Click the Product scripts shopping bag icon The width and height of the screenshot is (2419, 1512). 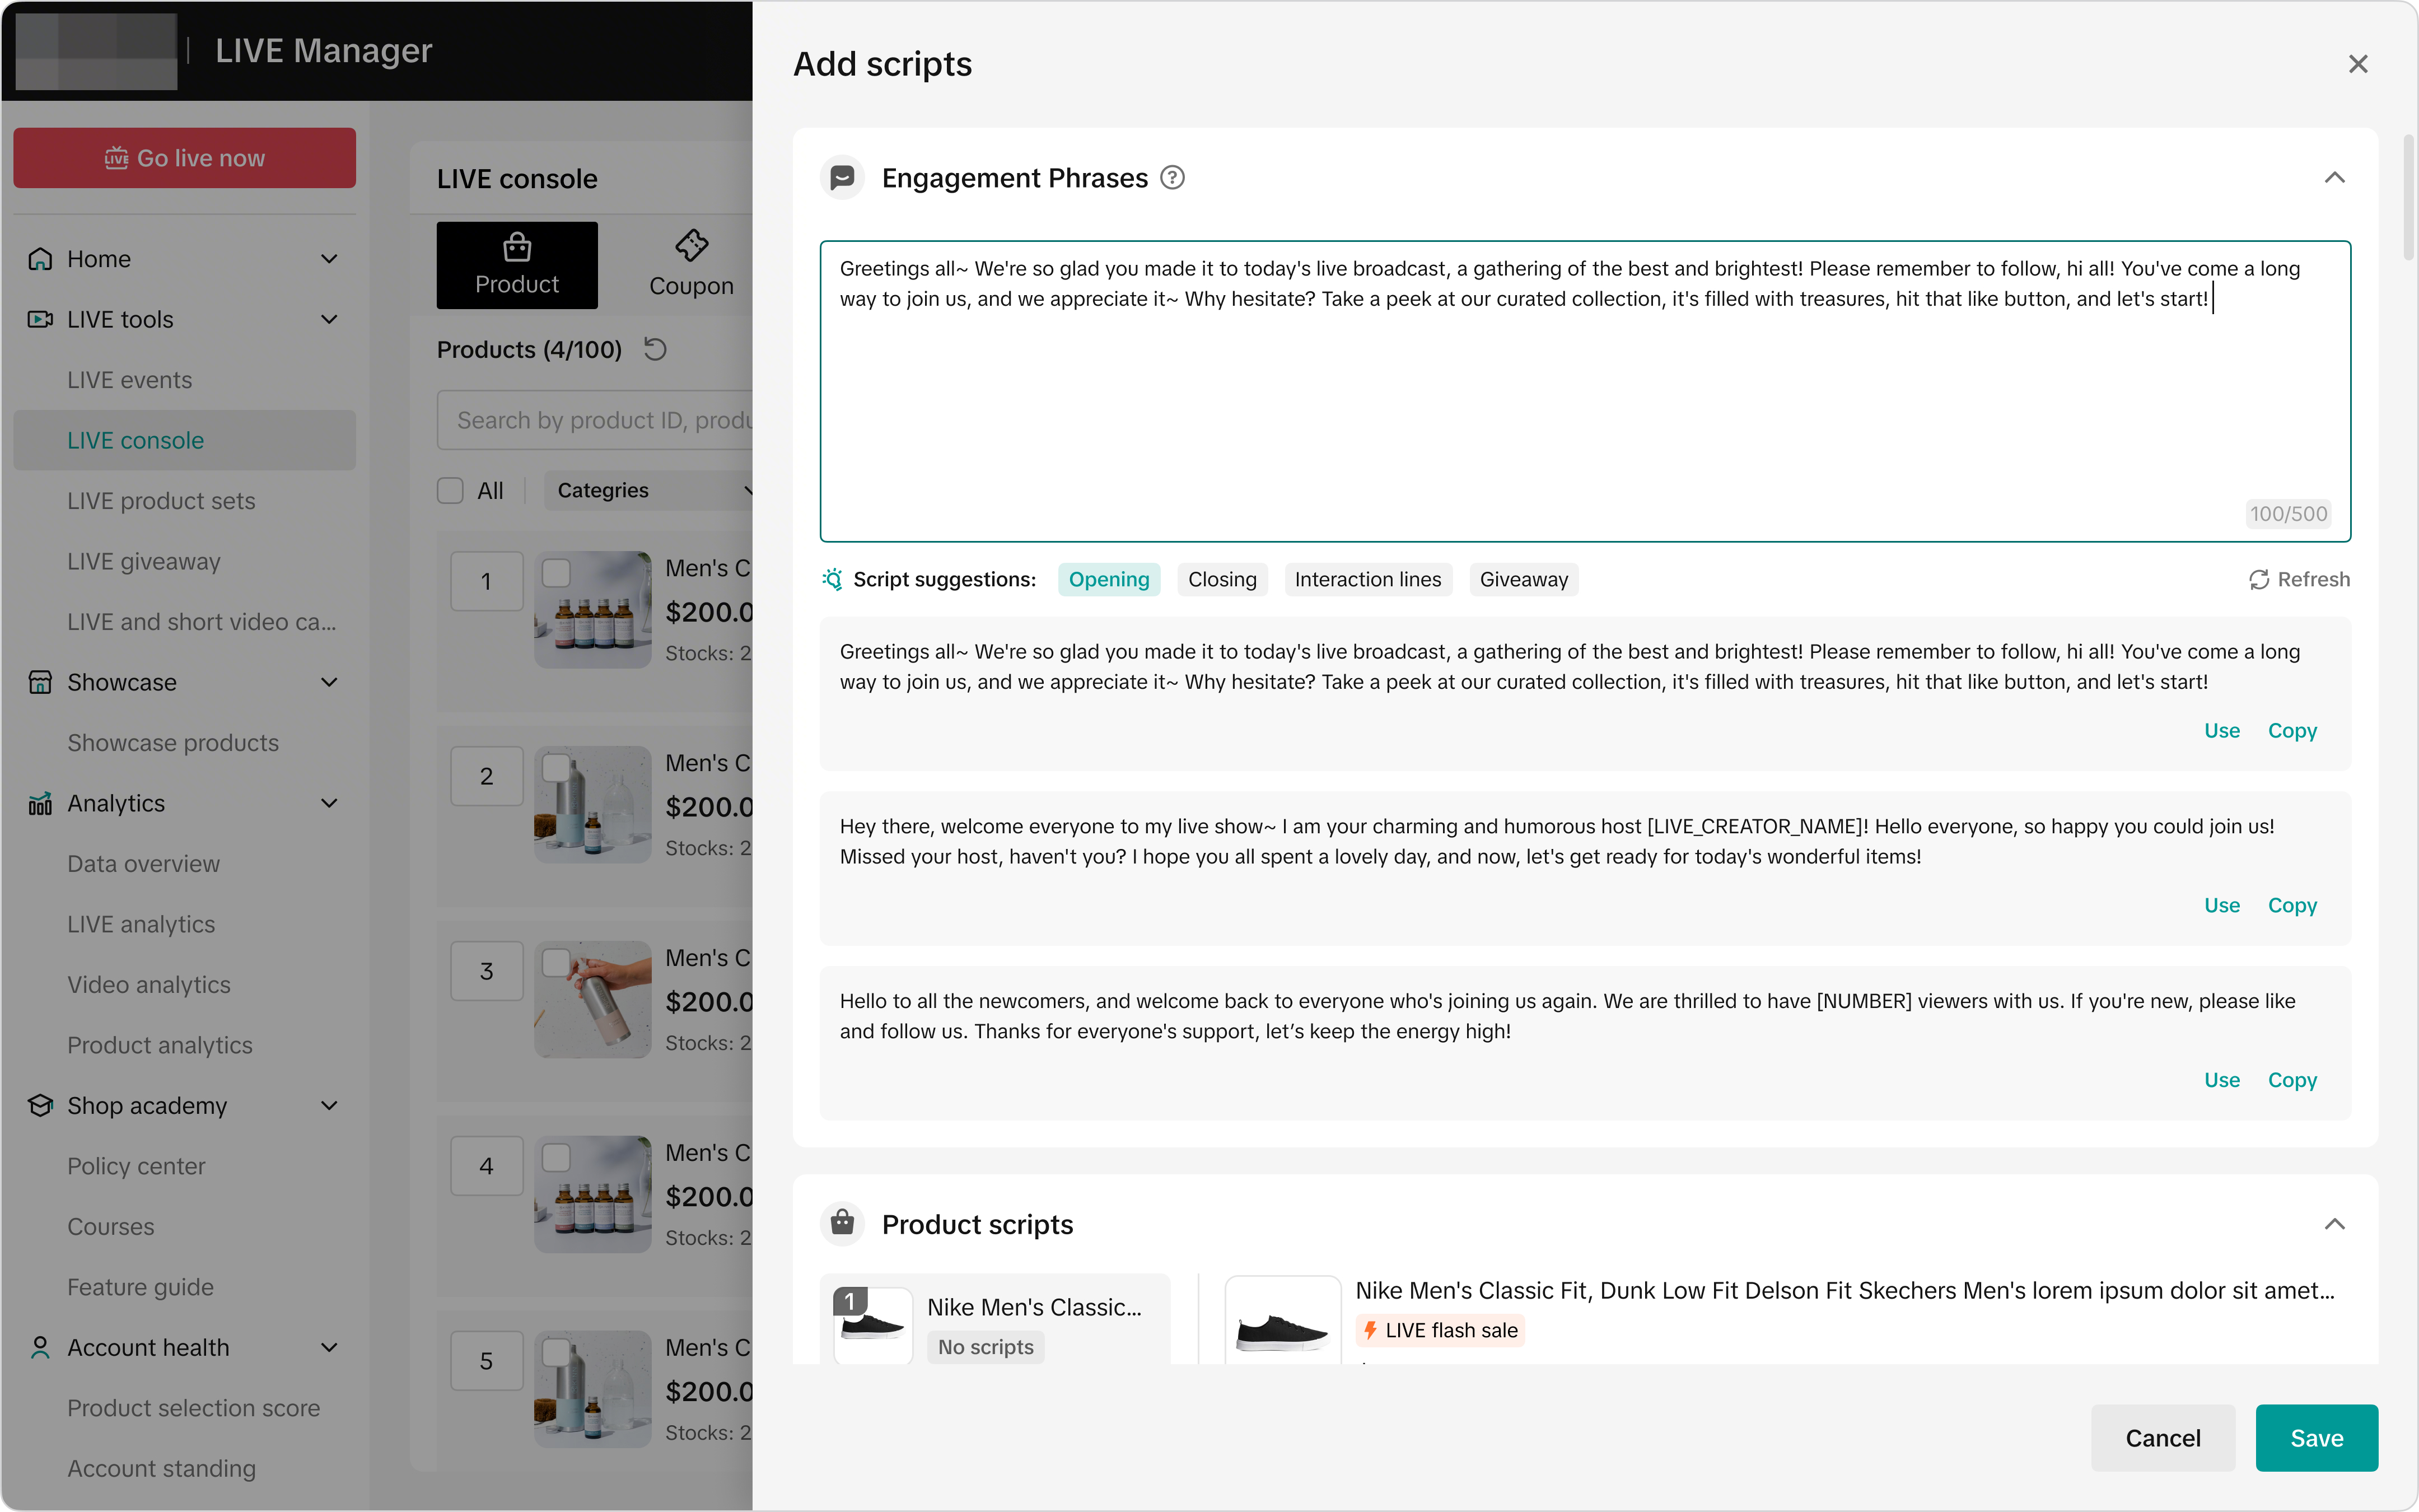coord(843,1223)
